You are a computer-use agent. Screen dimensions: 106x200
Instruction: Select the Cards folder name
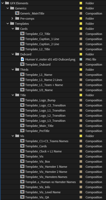tap(24, 29)
